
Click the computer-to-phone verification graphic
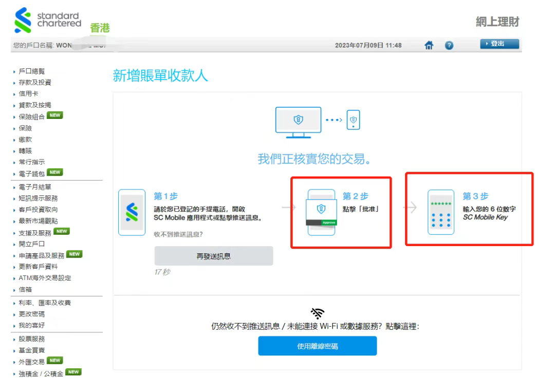[318, 122]
